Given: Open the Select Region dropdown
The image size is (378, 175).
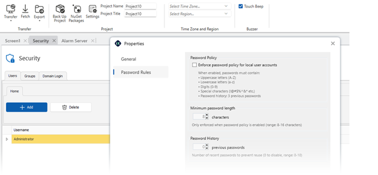Looking at the screenshot, I should (200, 14).
